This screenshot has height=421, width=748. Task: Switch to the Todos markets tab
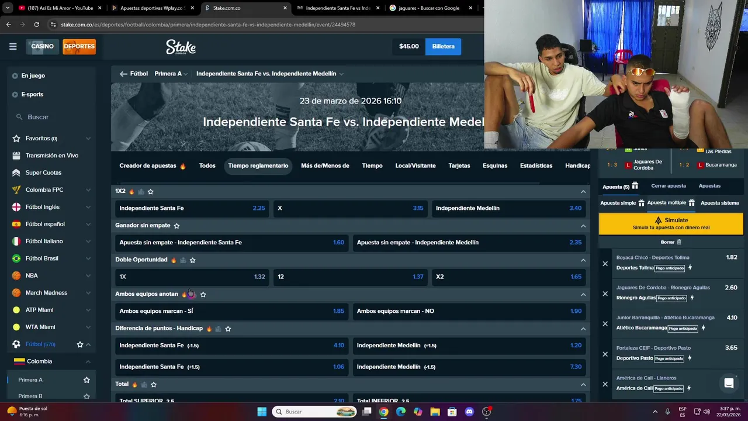[x=207, y=165]
